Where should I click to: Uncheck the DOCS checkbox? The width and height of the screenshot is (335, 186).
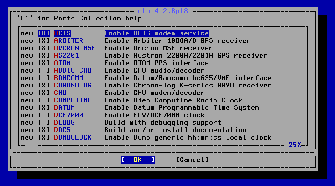(44, 130)
